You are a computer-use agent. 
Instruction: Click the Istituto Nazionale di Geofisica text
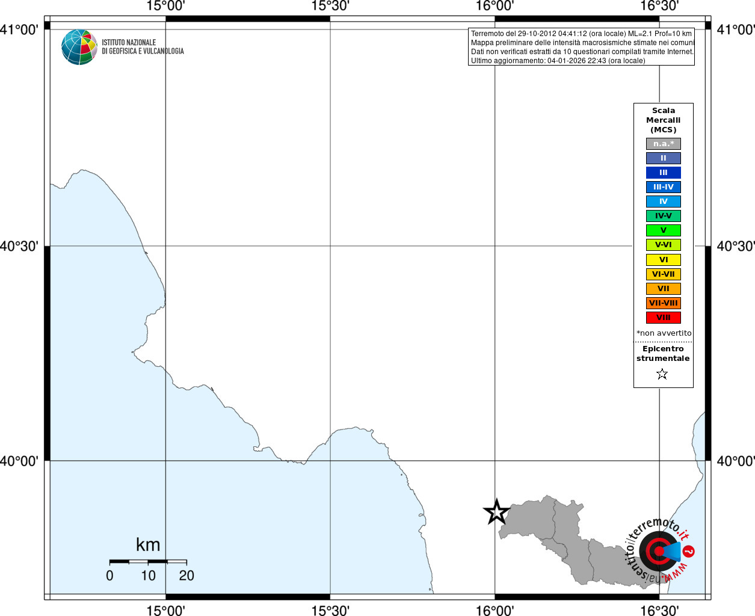point(143,47)
